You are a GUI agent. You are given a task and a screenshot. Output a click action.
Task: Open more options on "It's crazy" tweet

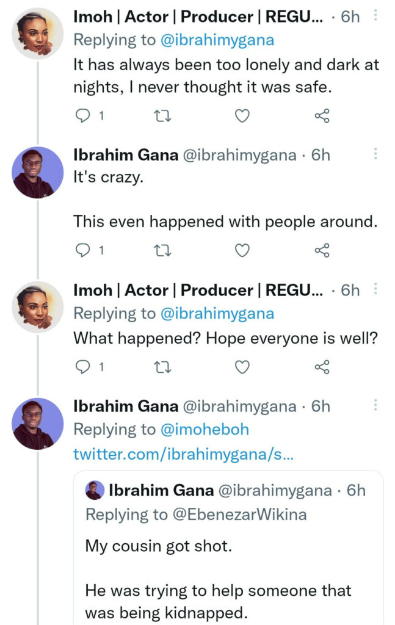click(x=375, y=154)
